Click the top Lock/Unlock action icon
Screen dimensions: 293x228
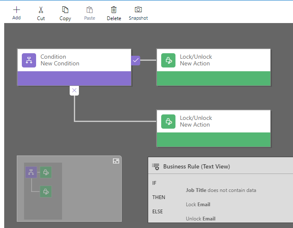(168, 60)
